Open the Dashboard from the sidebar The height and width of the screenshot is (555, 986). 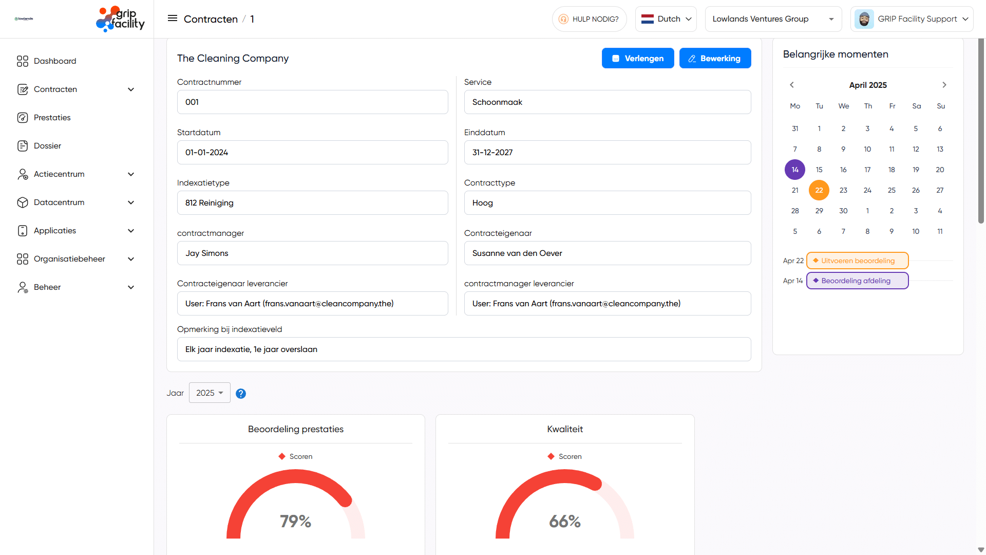click(55, 61)
